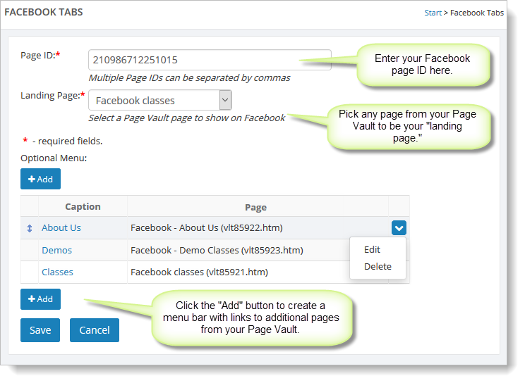Click the Add button below the menu table
525x383 pixels.
point(40,299)
